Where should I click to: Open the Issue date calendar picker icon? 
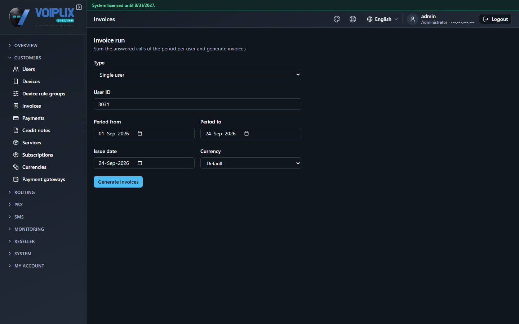click(x=140, y=163)
